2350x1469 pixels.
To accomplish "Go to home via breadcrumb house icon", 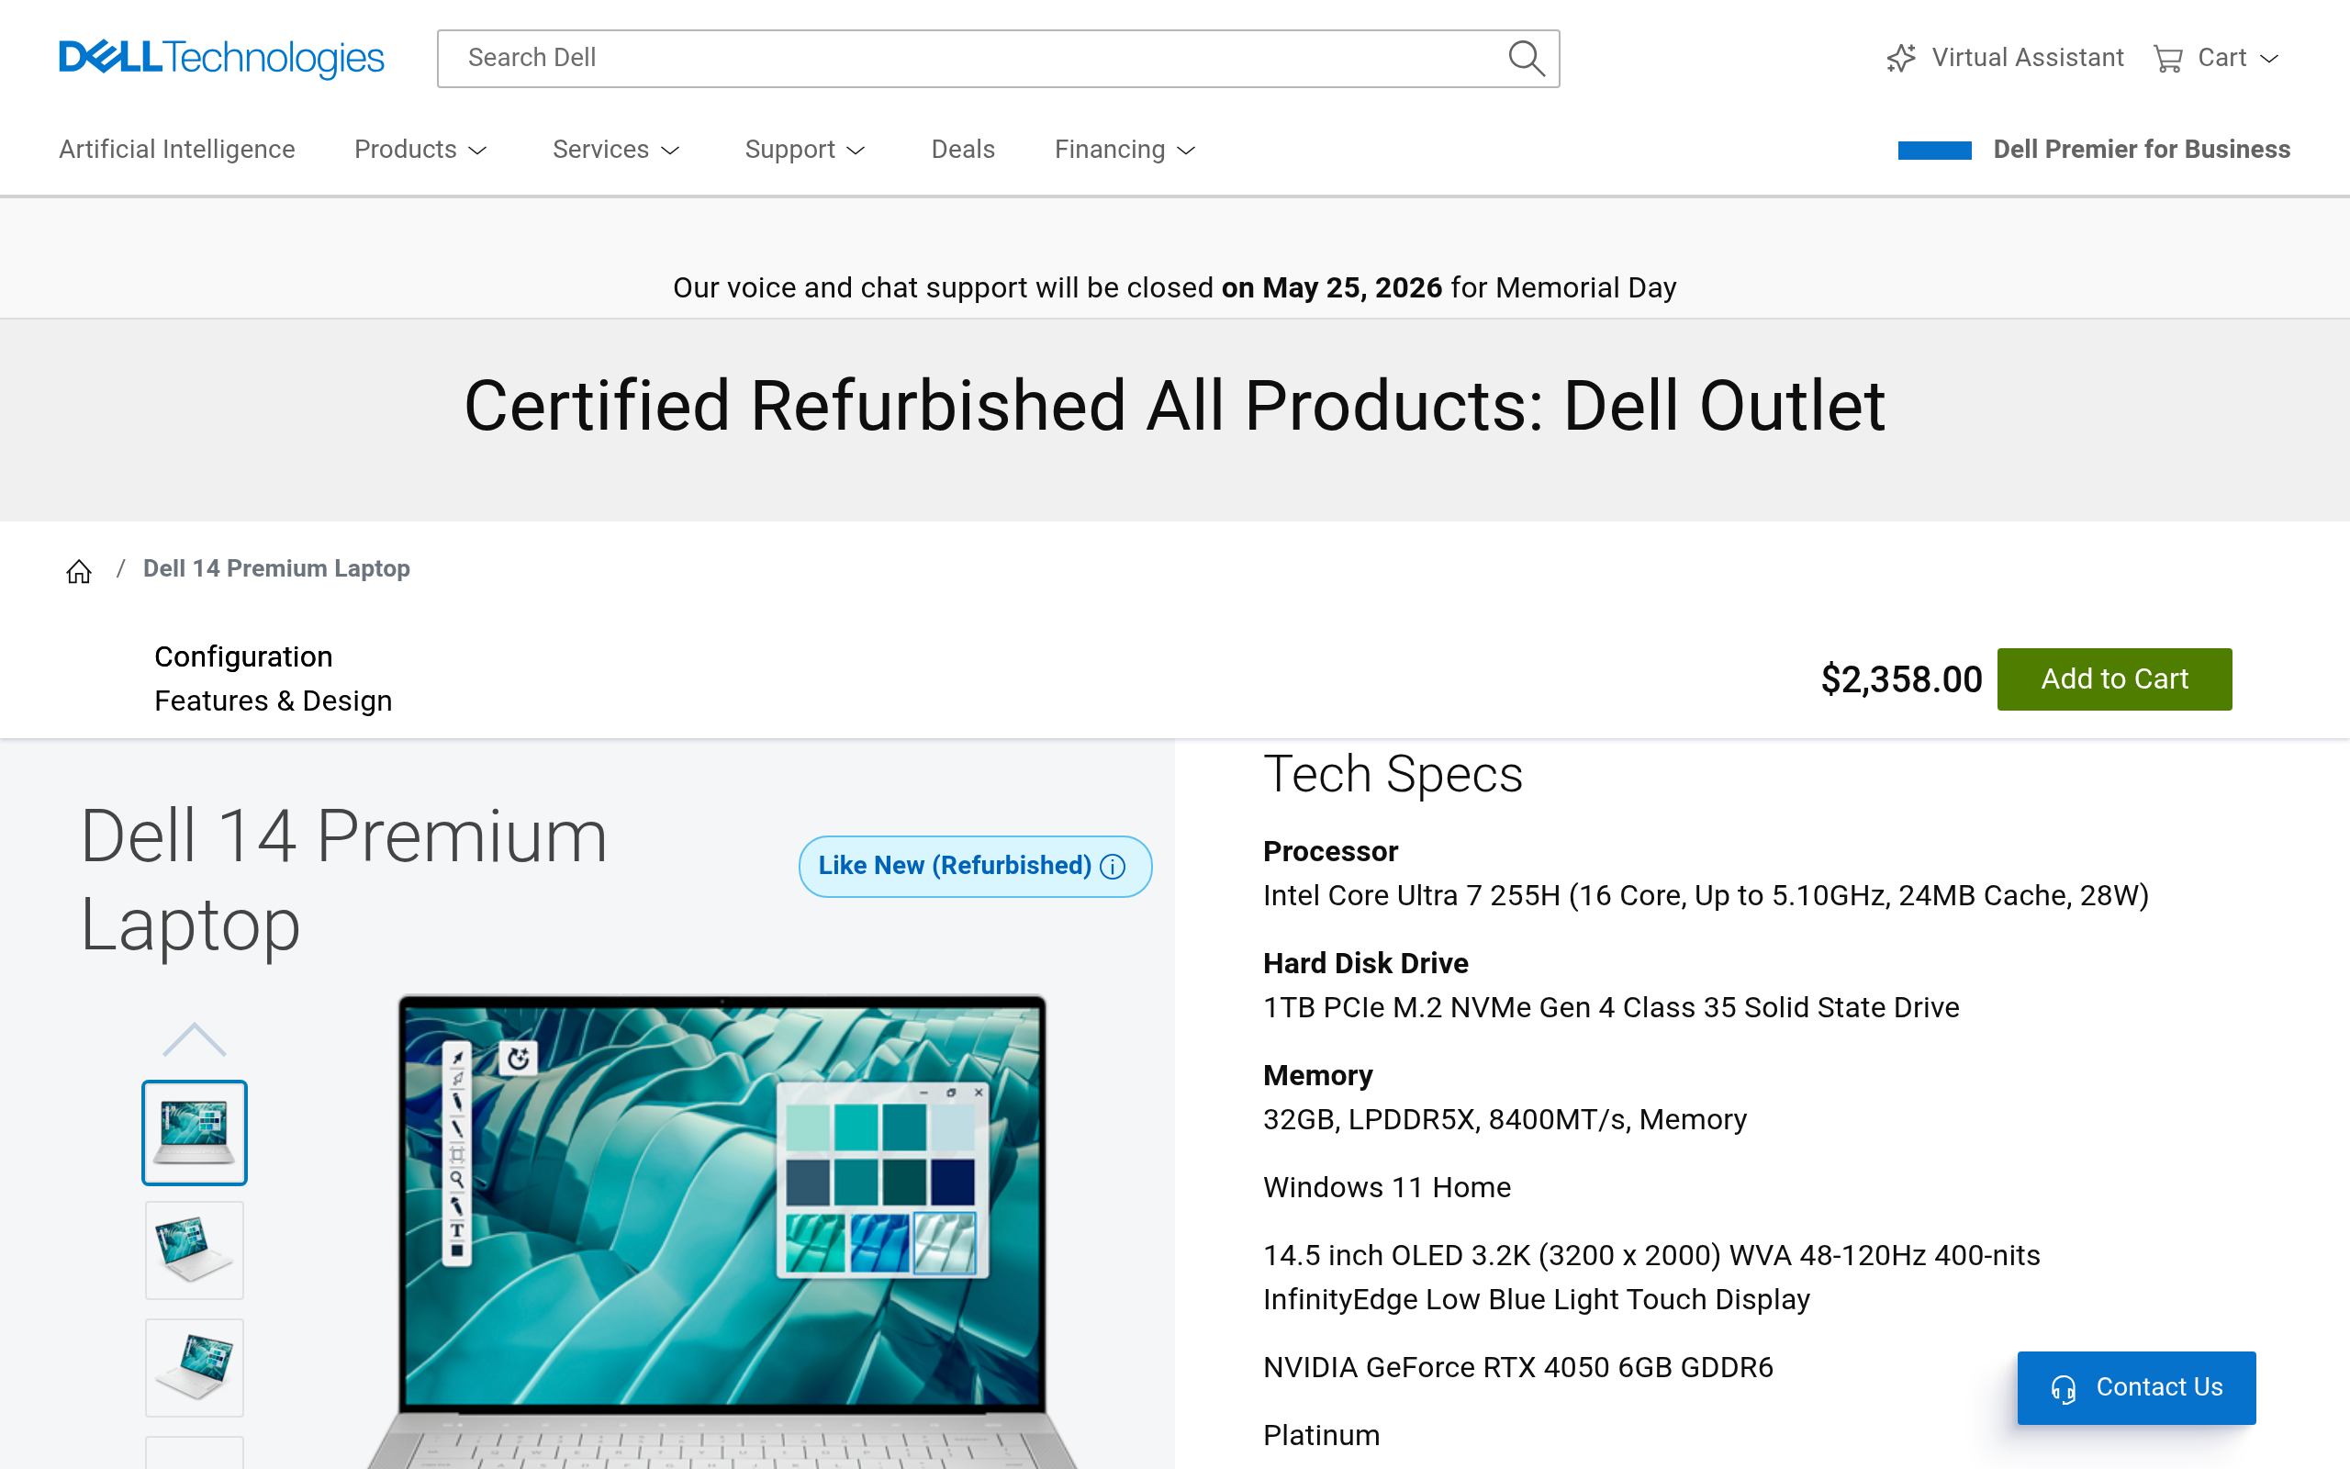I will (x=79, y=570).
